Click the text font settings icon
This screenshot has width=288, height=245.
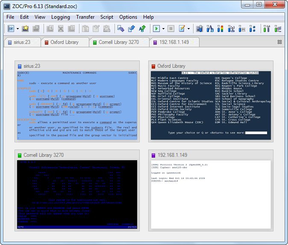(210, 29)
